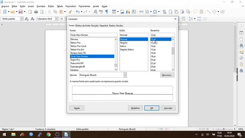The height and width of the screenshot is (138, 245).
Task: Open sidebar Navigator compass icon
Action: point(241,58)
